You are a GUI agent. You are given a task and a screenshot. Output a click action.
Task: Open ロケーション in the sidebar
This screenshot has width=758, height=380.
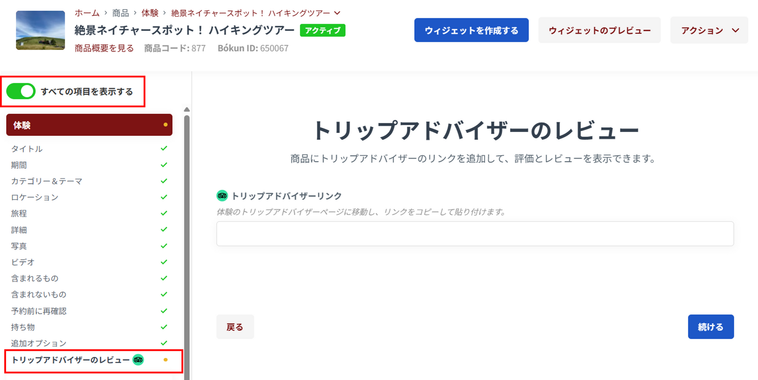[x=35, y=197]
